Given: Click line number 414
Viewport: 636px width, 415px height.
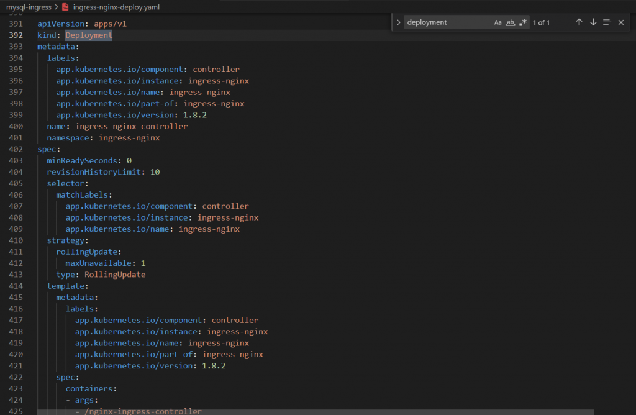Looking at the screenshot, I should 16,286.
